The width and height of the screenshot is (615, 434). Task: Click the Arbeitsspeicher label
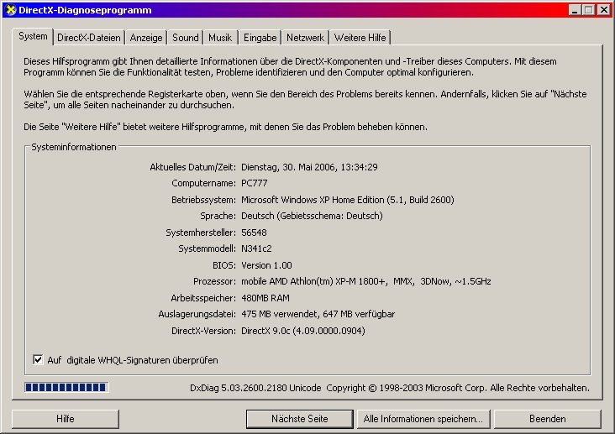point(203,298)
